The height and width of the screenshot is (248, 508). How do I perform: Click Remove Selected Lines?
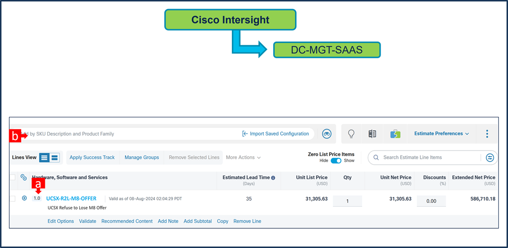click(194, 158)
